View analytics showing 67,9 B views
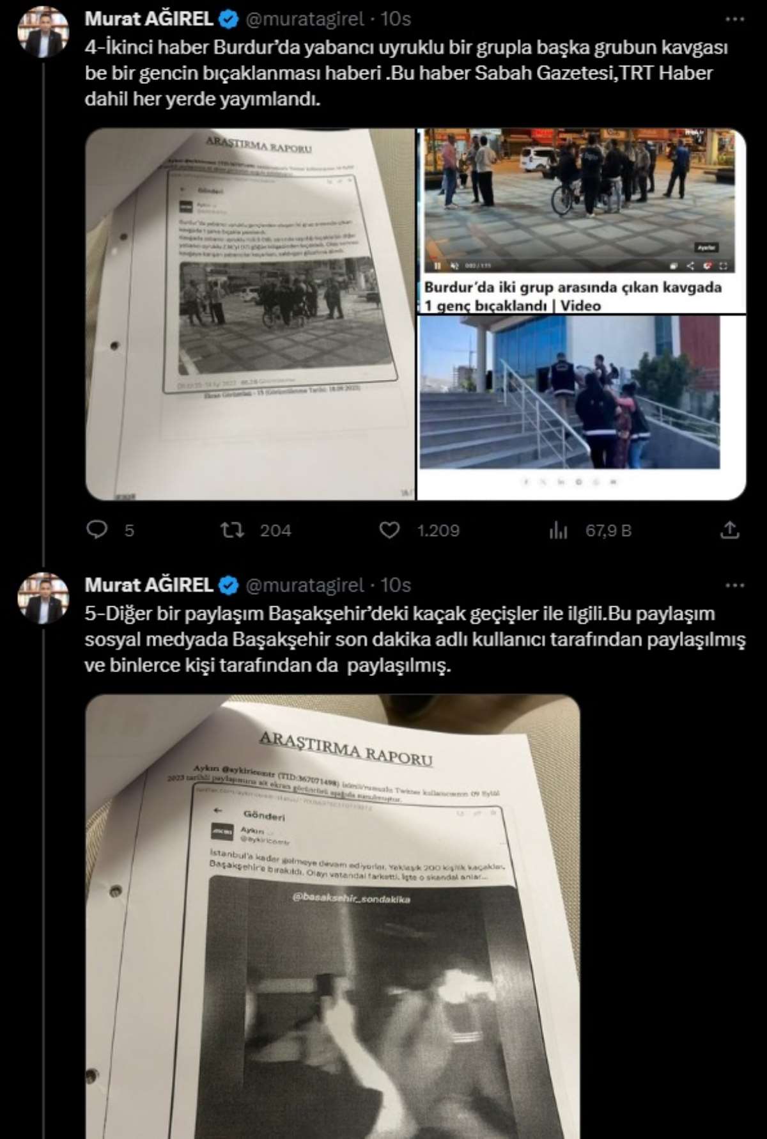Viewport: 767px width, 1139px height. (558, 530)
